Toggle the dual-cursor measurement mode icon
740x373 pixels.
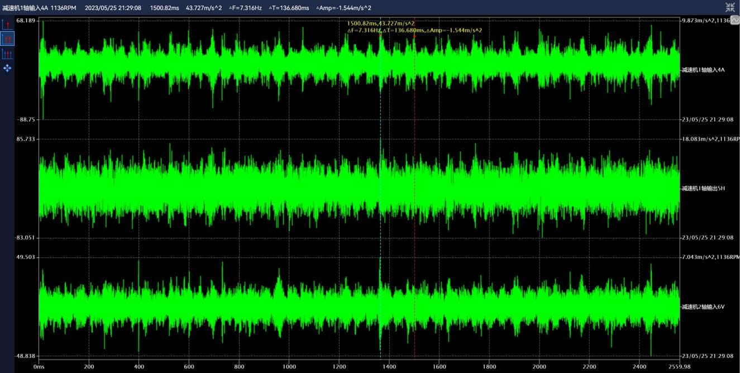(x=7, y=39)
